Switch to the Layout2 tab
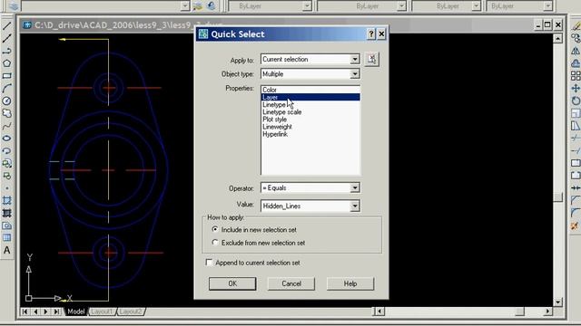Viewport: 581px width, 326px height. [x=131, y=312]
